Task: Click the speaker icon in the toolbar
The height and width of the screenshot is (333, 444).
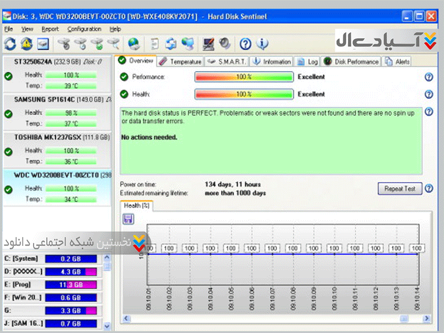Action: click(x=225, y=43)
